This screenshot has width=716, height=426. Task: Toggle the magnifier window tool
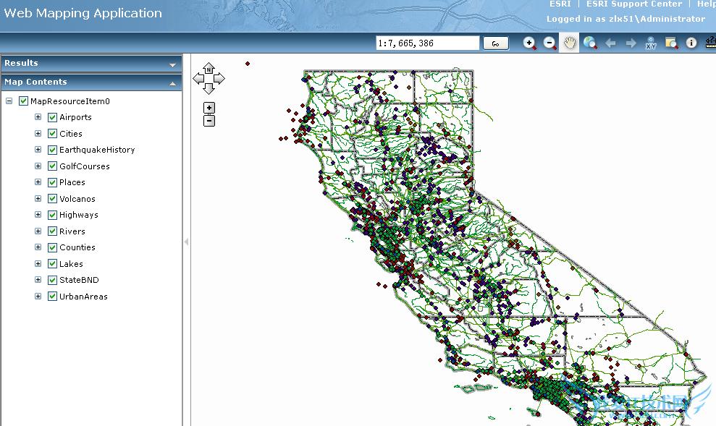click(x=671, y=43)
